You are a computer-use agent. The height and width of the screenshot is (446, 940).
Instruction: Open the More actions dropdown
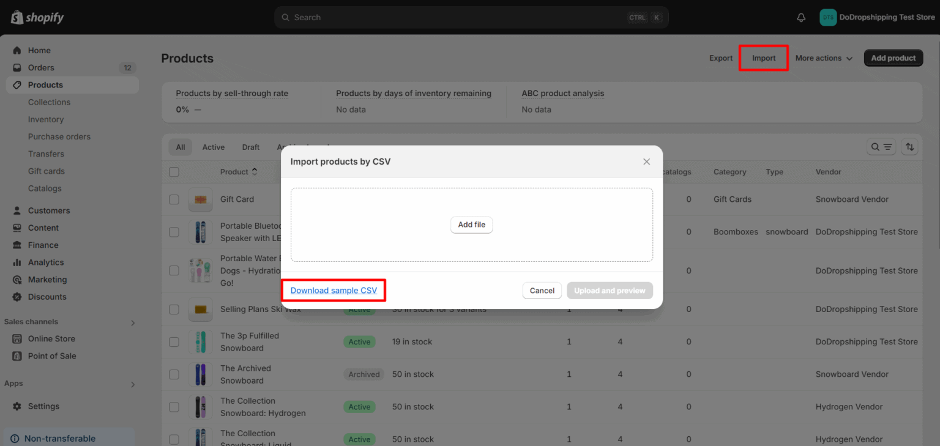click(x=823, y=58)
